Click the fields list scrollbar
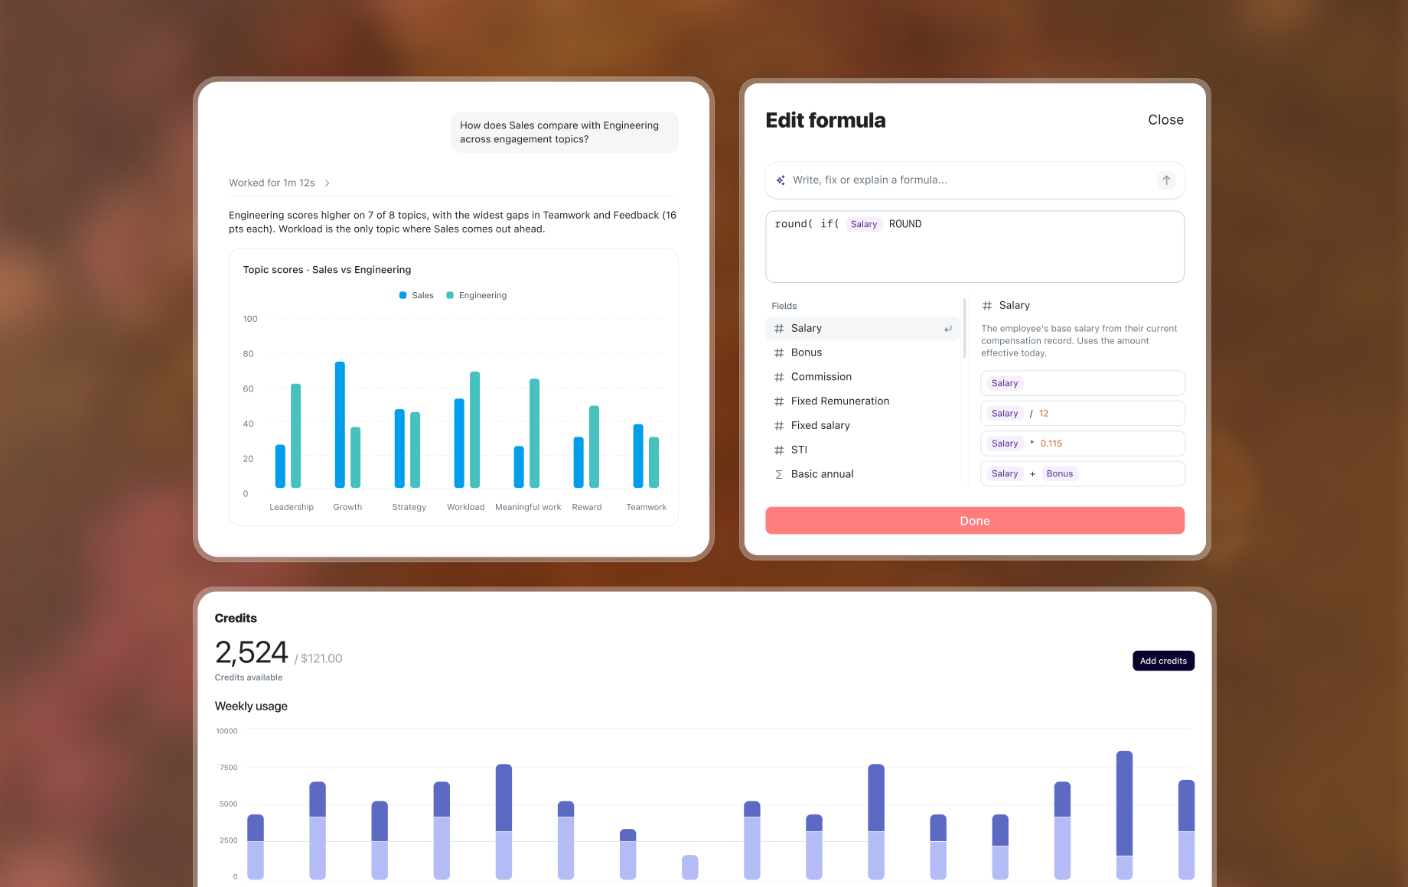This screenshot has width=1408, height=887. pyautogui.click(x=964, y=328)
